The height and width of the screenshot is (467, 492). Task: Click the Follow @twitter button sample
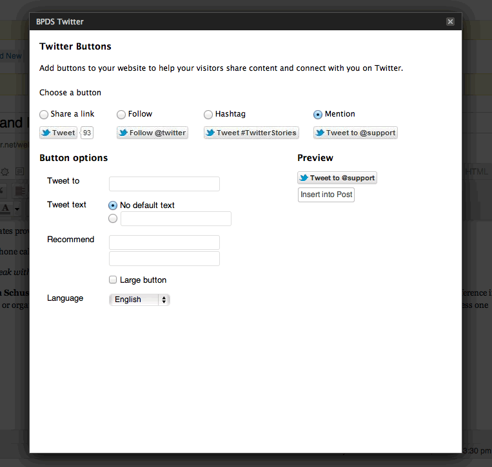(152, 133)
